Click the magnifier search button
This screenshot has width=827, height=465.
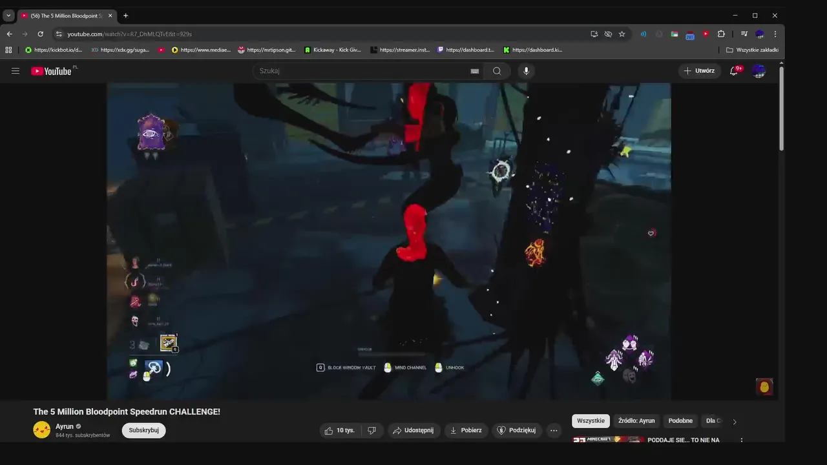pos(497,71)
